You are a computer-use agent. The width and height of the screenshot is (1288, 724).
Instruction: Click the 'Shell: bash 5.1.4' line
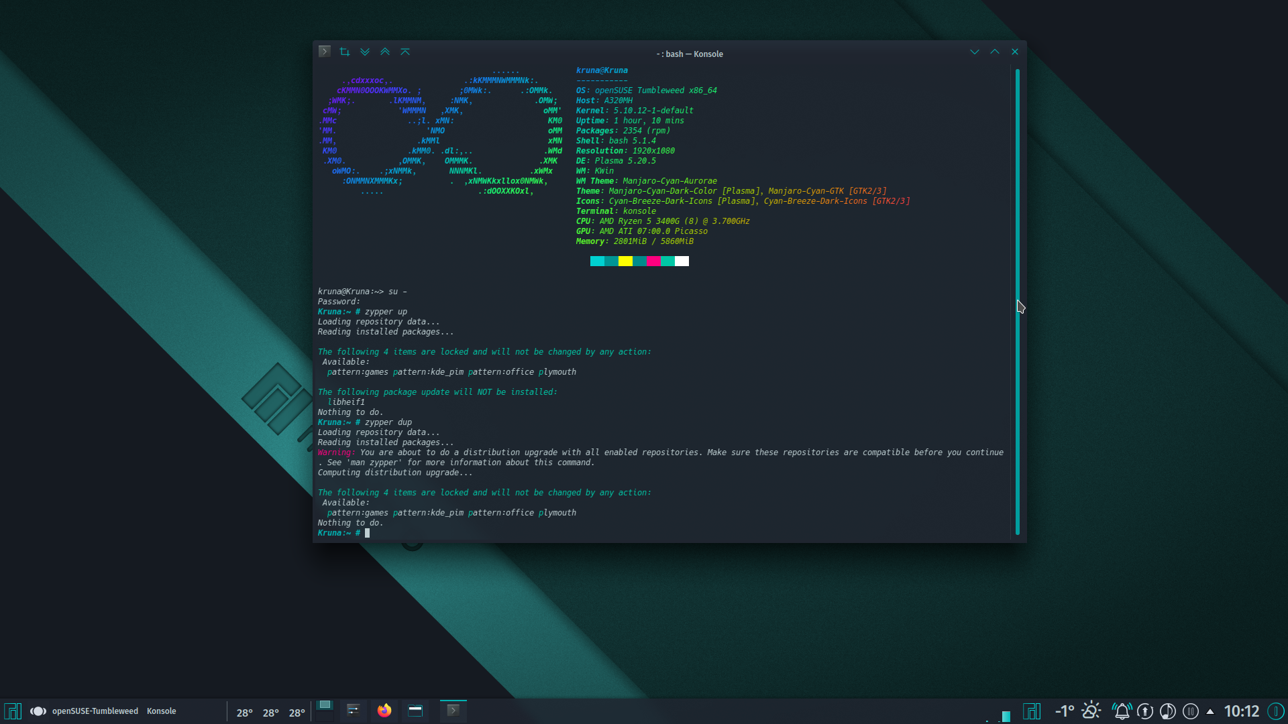(616, 141)
